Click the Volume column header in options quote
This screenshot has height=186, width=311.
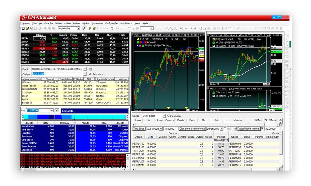tap(238, 120)
